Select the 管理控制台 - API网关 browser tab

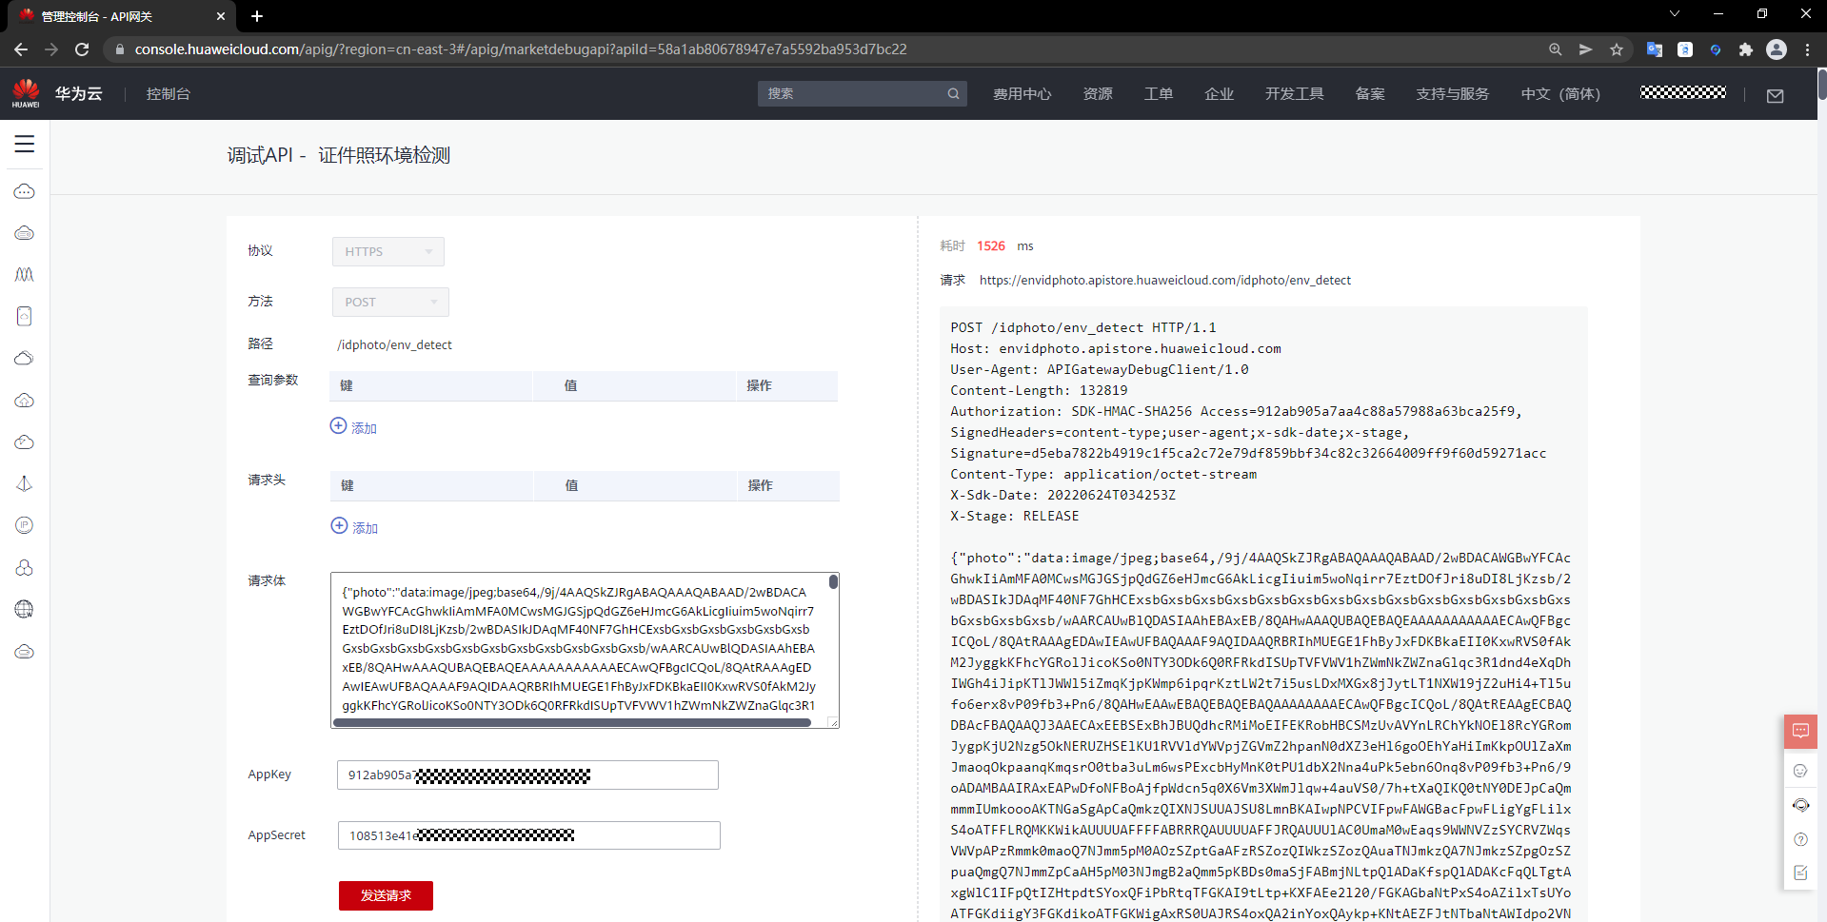[122, 16]
